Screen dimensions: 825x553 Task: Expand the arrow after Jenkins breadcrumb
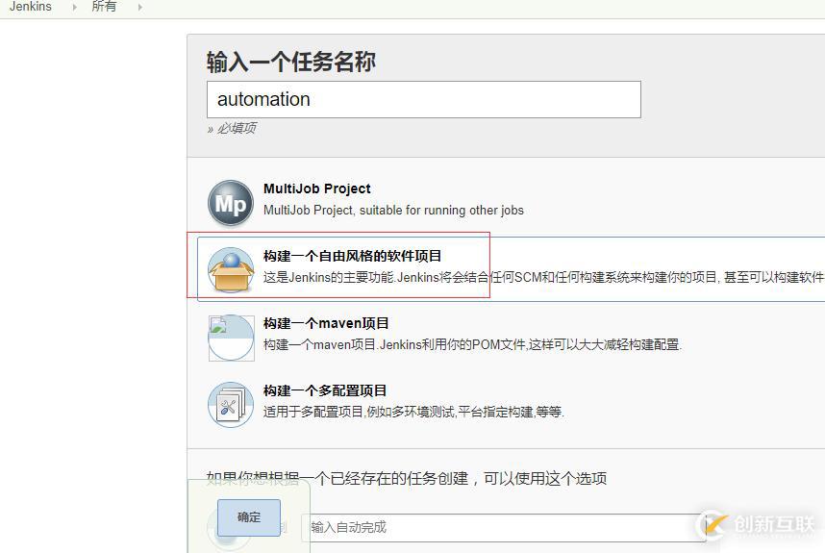75,8
